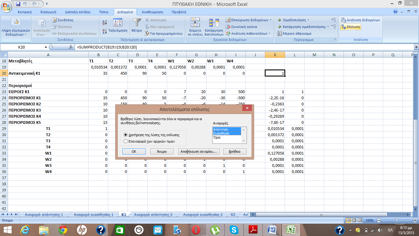
Task: Open Συνολική εικόνα consolidate tool
Action: pos(242,27)
